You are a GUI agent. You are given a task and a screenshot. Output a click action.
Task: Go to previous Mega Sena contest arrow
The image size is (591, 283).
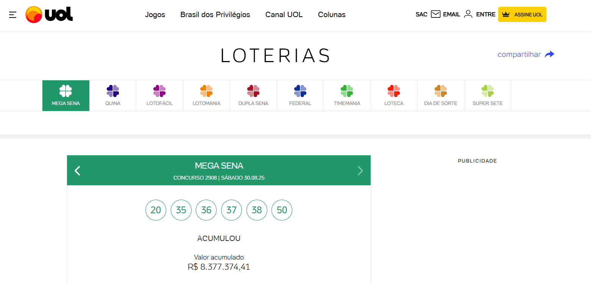[78, 170]
